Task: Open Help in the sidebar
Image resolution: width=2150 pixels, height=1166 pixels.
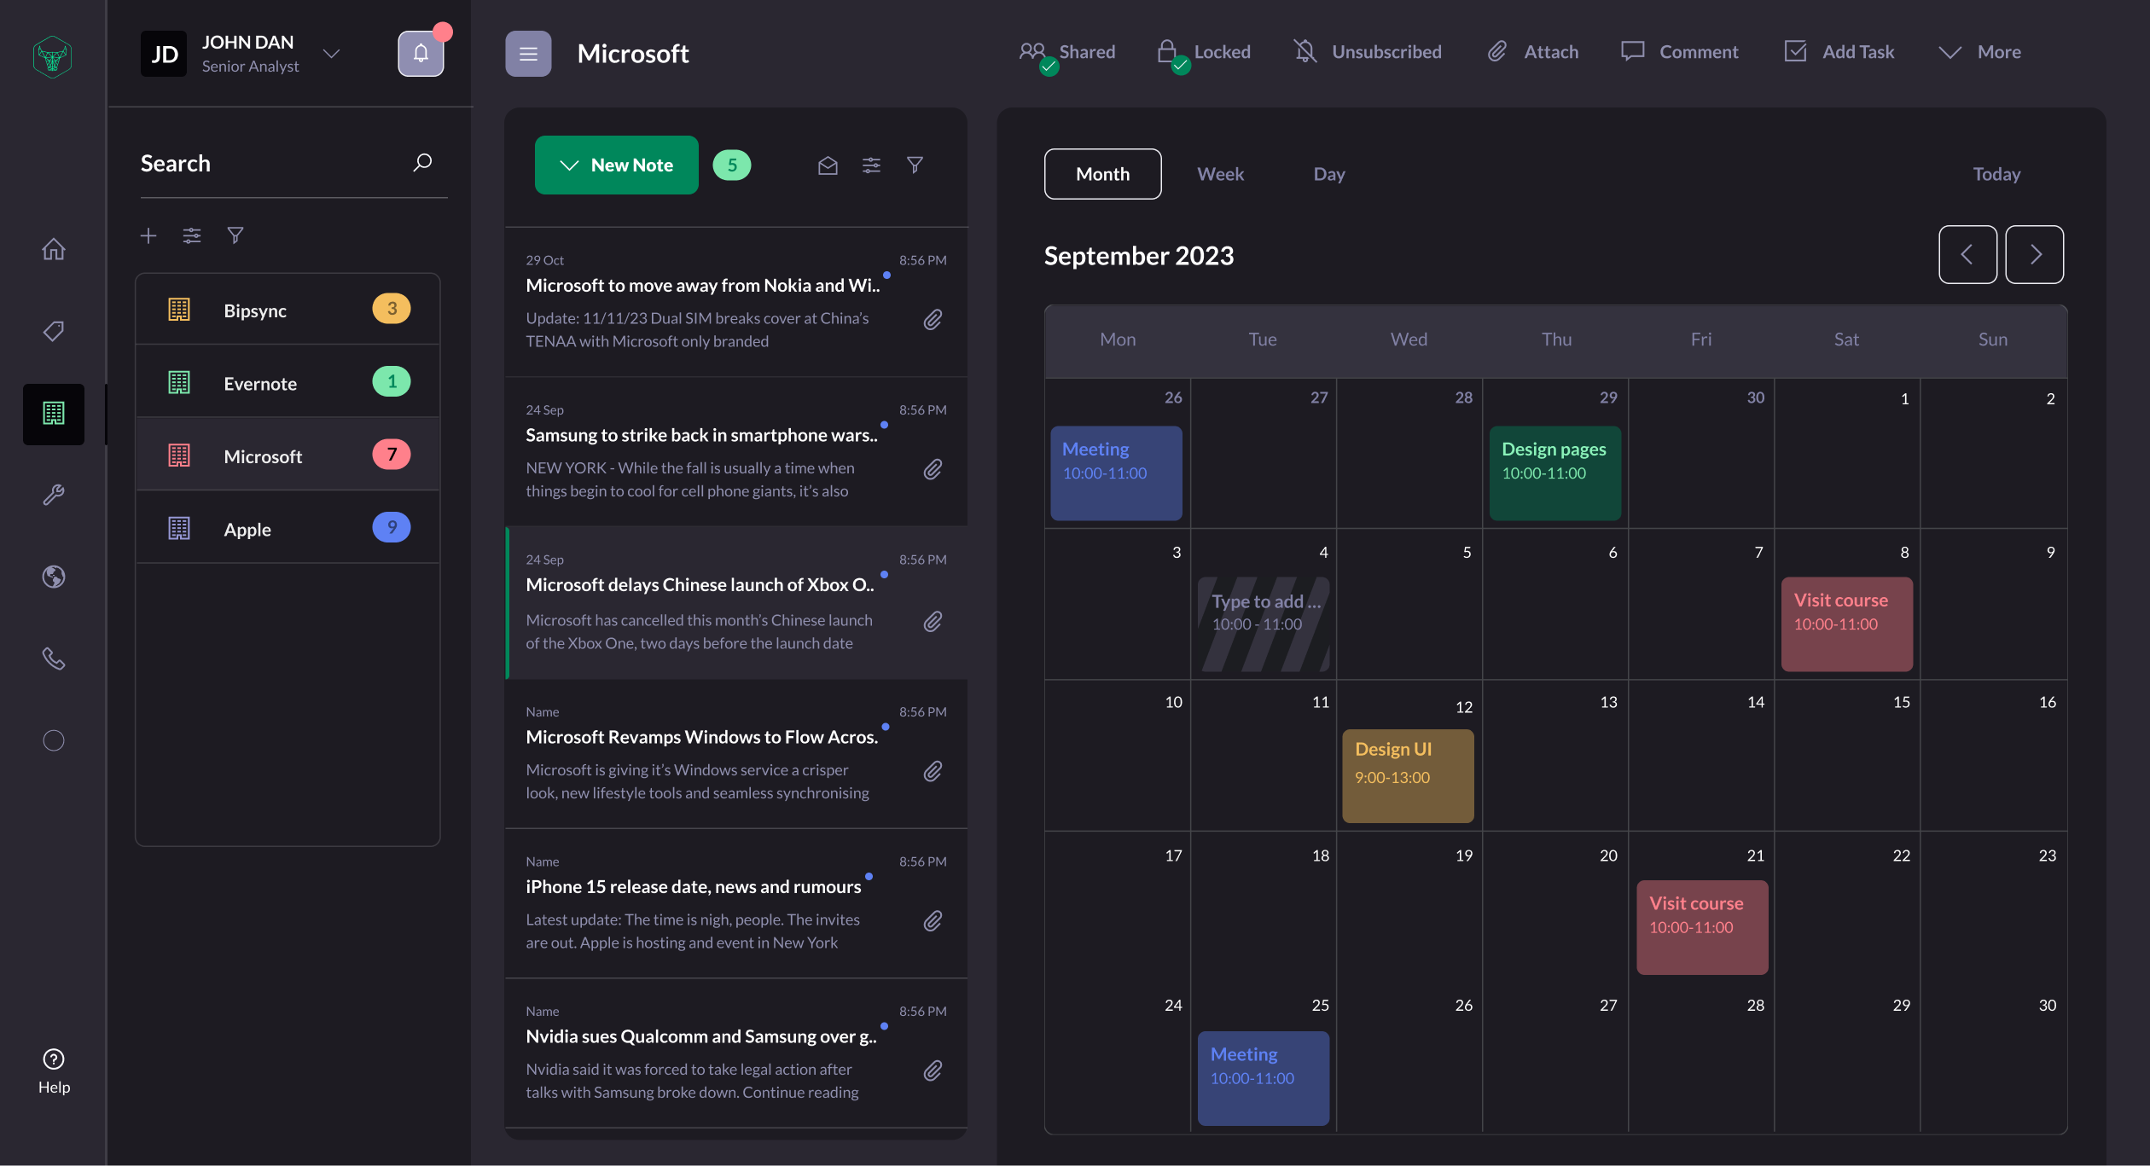Action: [x=54, y=1071]
